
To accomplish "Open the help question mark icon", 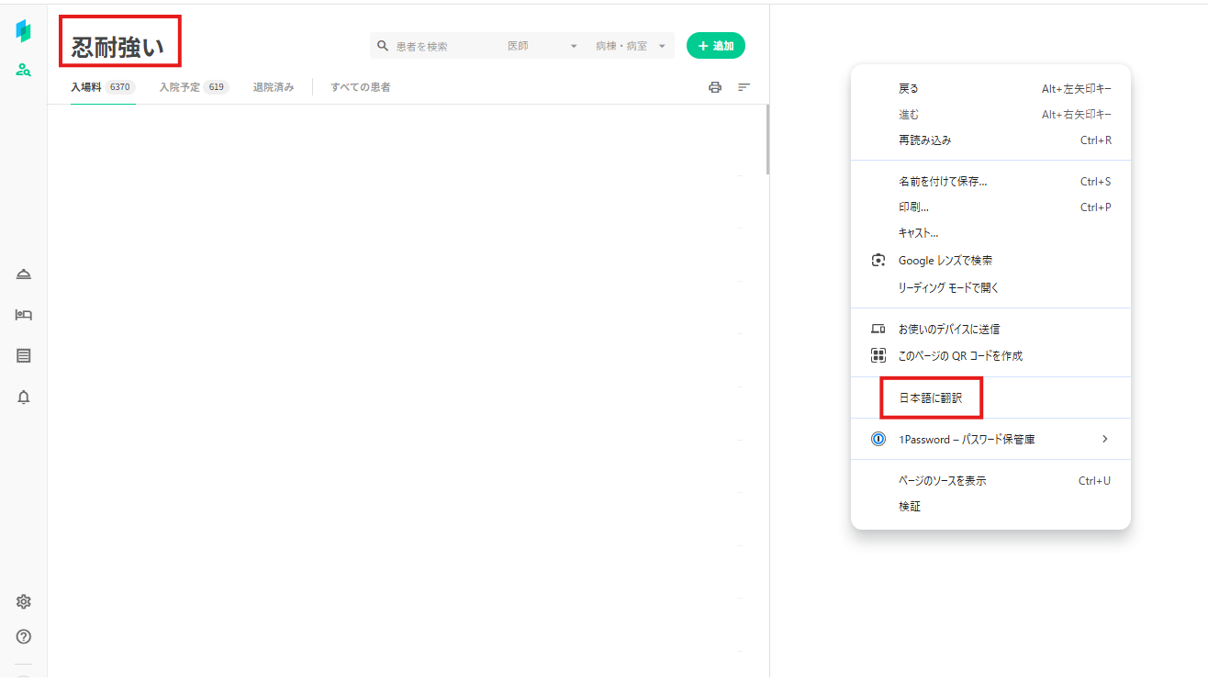I will pos(24,636).
